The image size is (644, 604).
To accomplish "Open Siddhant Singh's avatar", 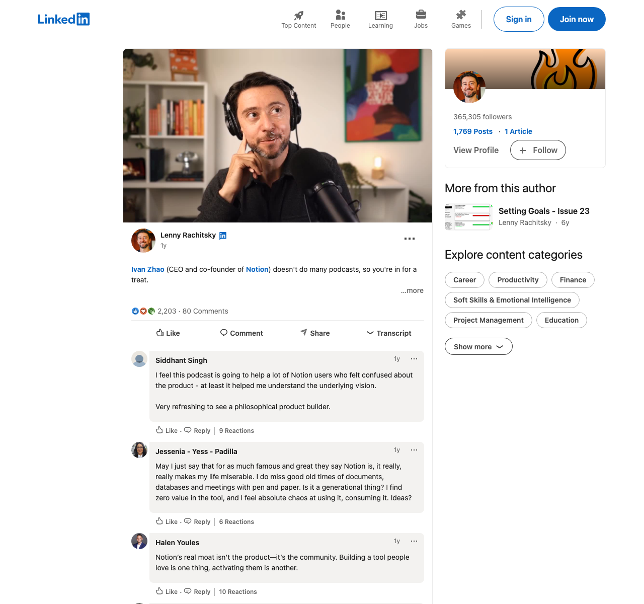I will [x=139, y=359].
